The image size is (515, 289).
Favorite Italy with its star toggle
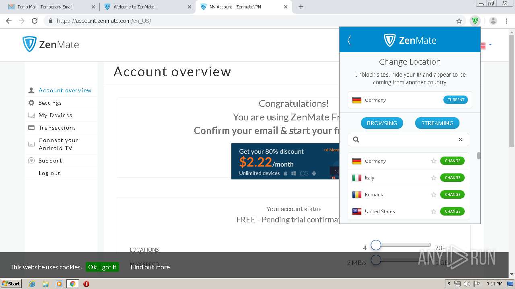(434, 178)
